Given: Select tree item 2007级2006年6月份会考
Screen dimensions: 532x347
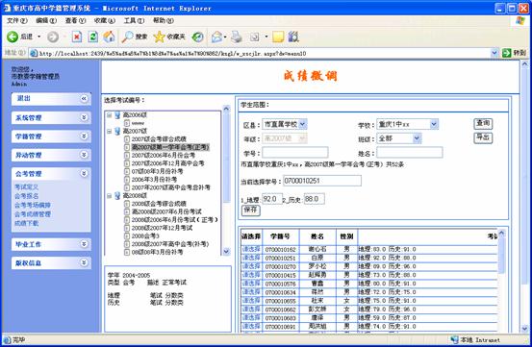Looking at the screenshot, I should (164, 155).
